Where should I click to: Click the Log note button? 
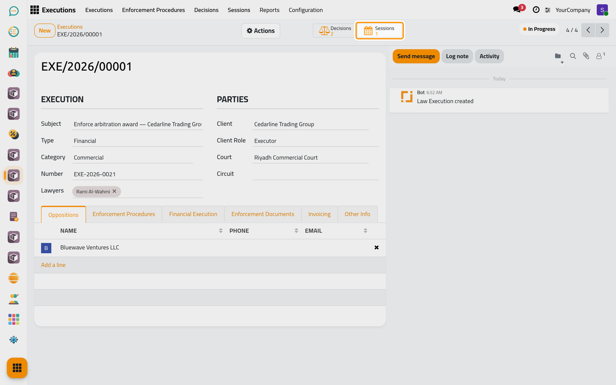(457, 56)
